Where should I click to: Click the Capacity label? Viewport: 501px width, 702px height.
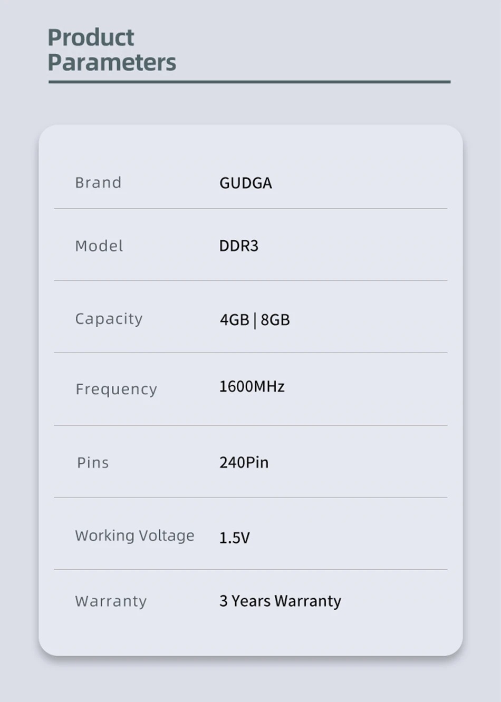pyautogui.click(x=109, y=319)
